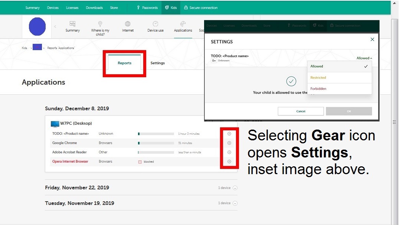Click the left arrow beside the child avatar
This screenshot has height=225, width=400.
pos(55,27)
